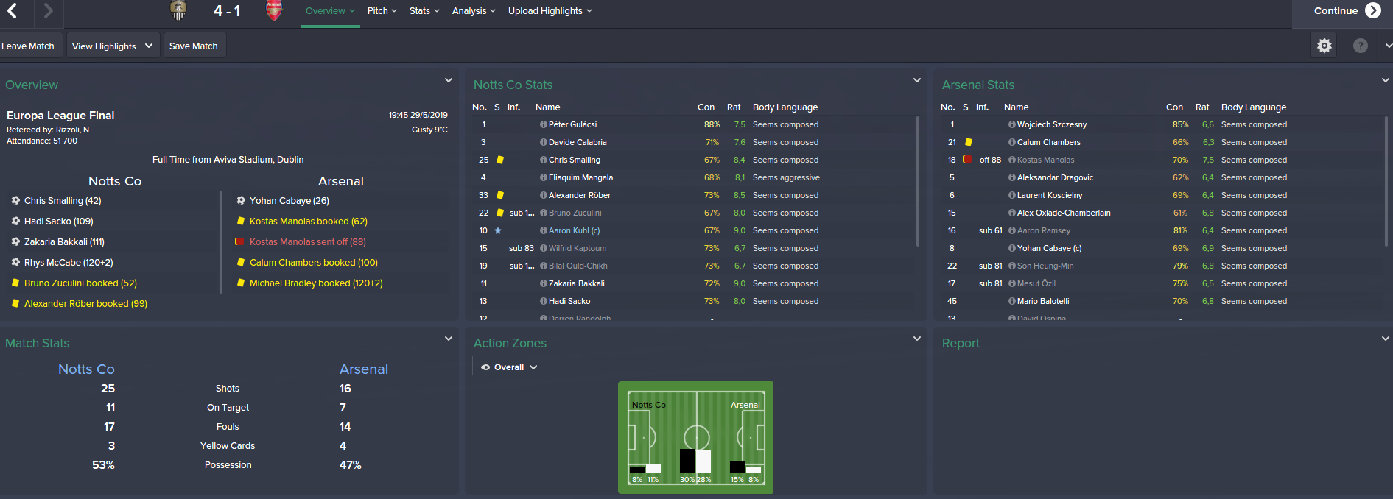Screen dimensions: 1393x499
Task: Open the settings gear icon
Action: coord(1324,46)
